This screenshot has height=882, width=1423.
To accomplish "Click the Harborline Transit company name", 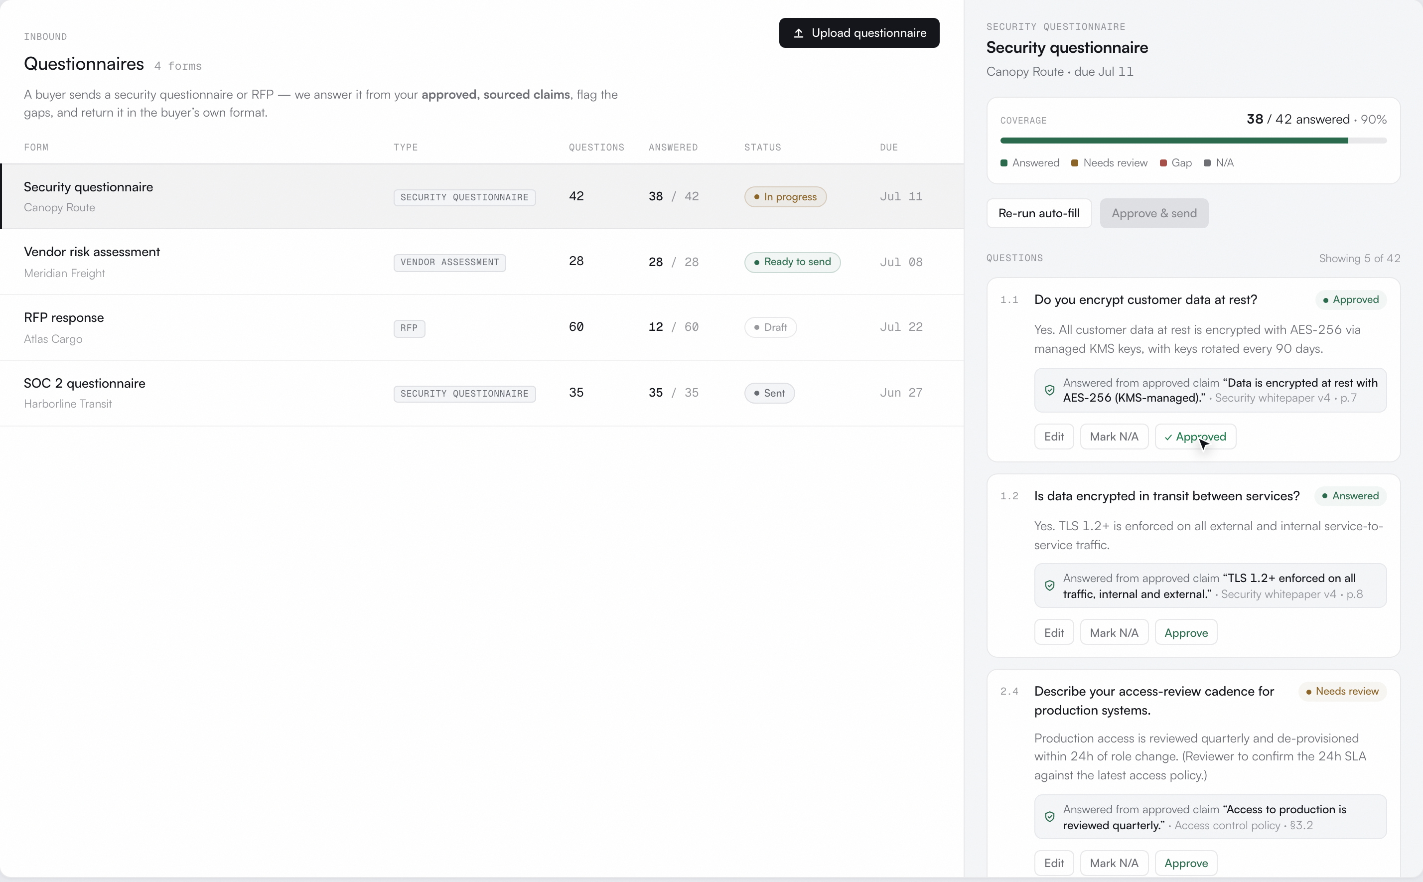I will click(x=68, y=404).
